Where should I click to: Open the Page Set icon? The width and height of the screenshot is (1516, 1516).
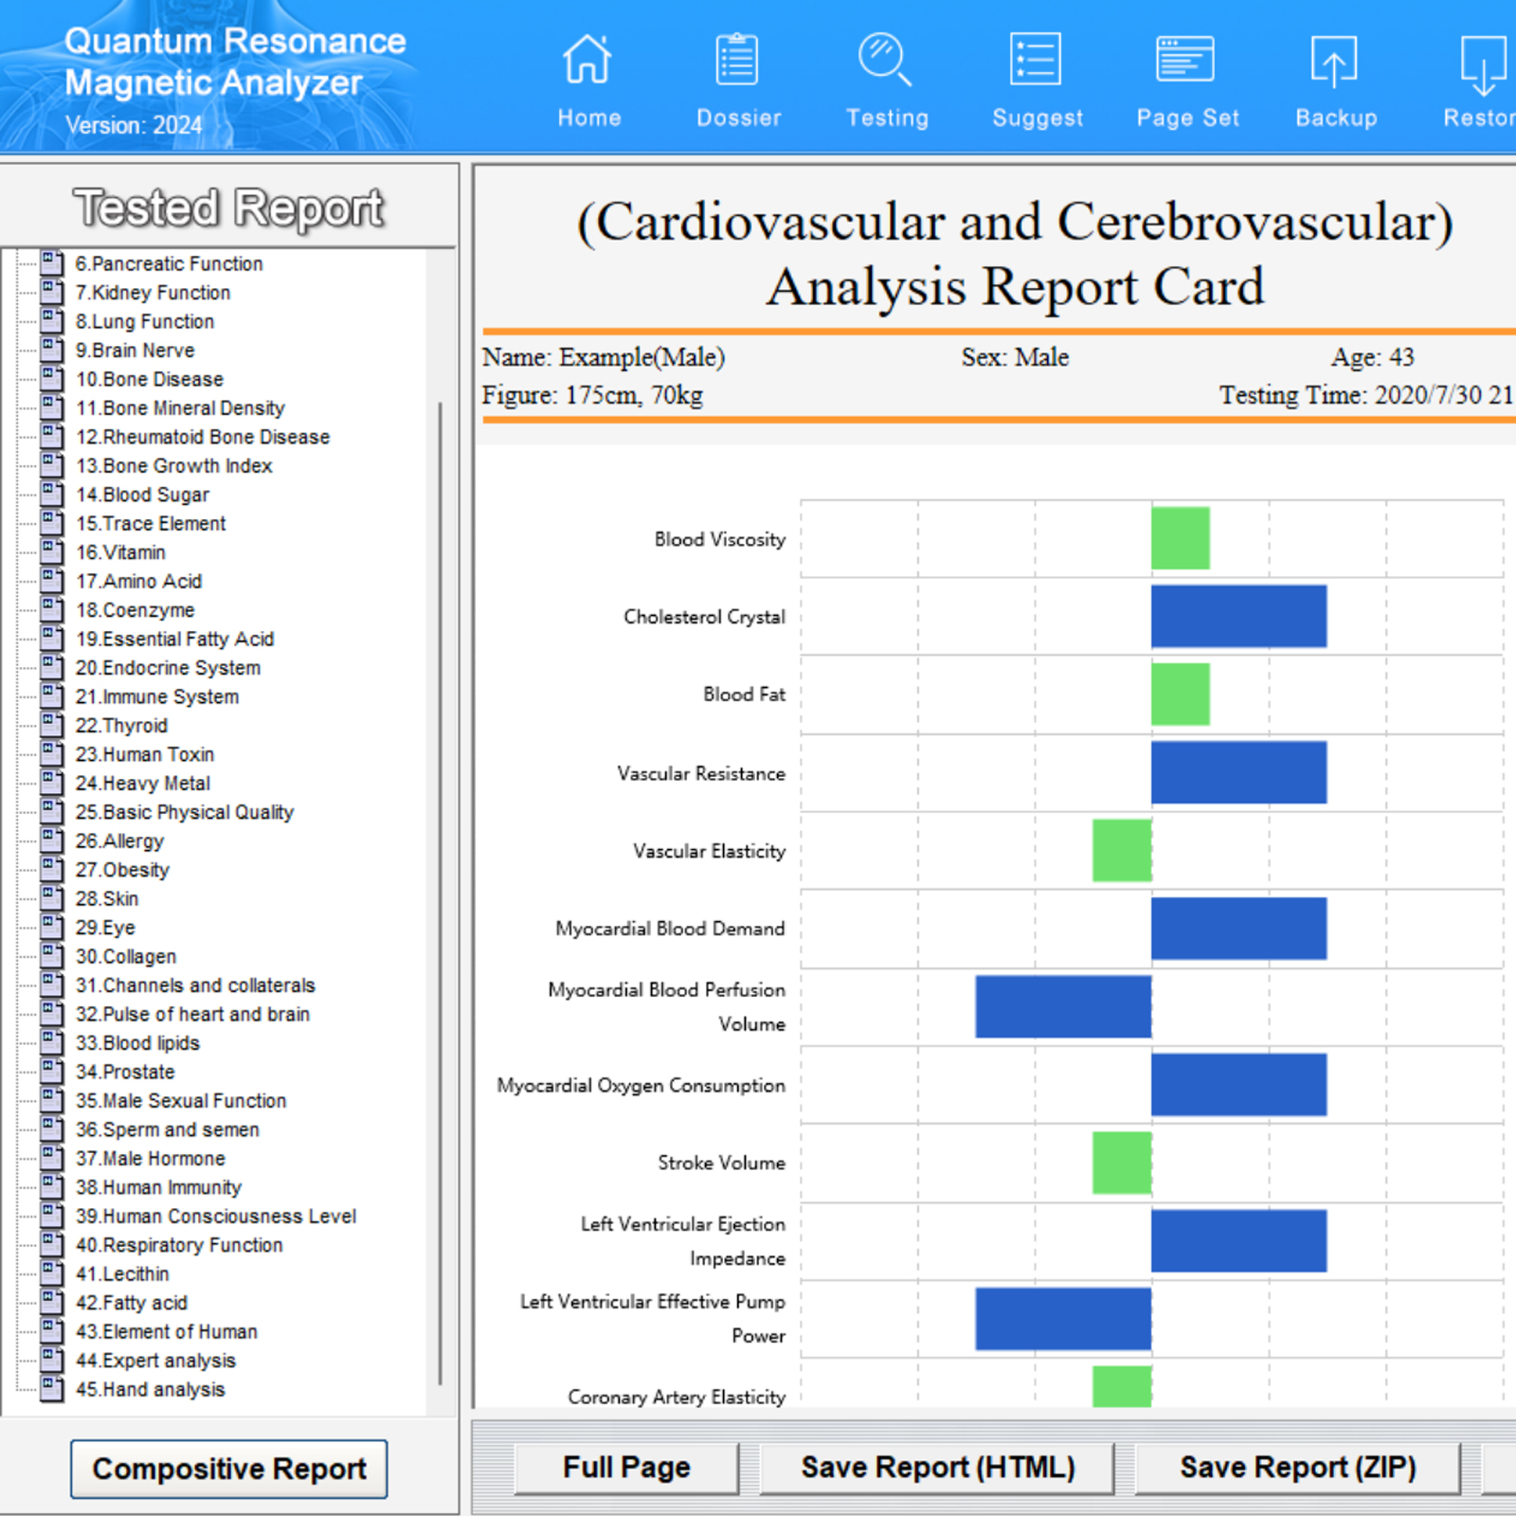(x=1185, y=60)
